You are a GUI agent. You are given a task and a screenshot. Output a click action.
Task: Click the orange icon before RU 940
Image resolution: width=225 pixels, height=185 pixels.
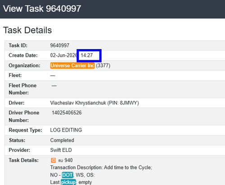tap(53, 160)
